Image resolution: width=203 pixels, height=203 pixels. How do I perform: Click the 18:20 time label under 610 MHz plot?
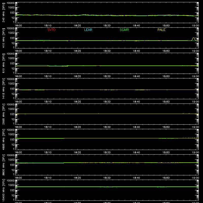[x=77, y=76]
